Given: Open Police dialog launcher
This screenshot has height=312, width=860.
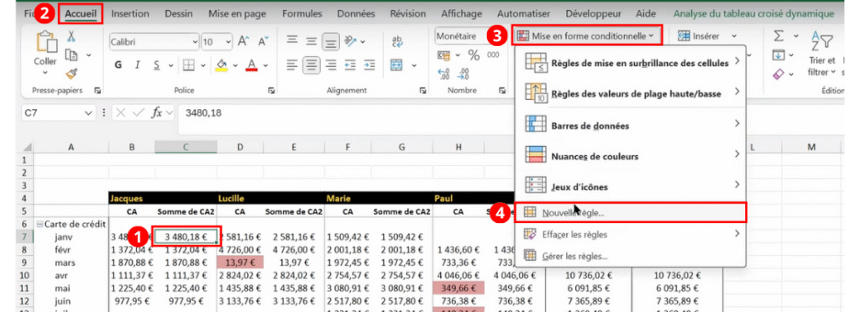Looking at the screenshot, I should (x=272, y=91).
